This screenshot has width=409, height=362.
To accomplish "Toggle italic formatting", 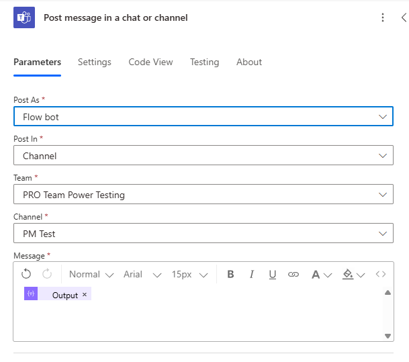I will 251,274.
